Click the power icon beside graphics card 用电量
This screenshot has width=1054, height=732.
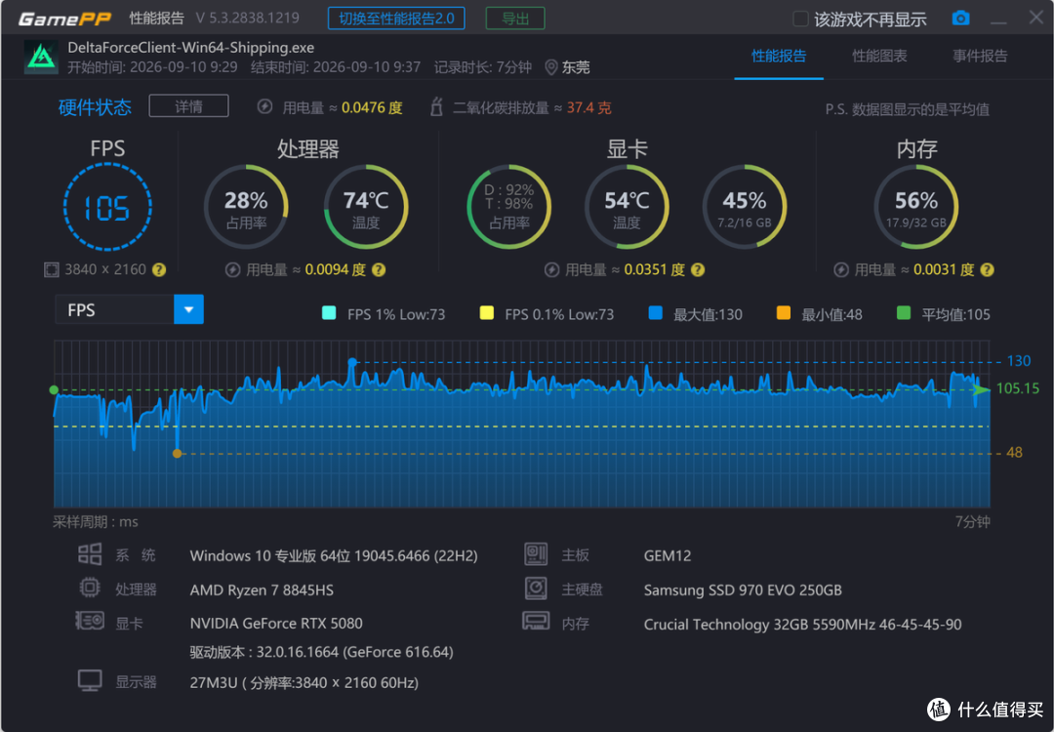(551, 269)
